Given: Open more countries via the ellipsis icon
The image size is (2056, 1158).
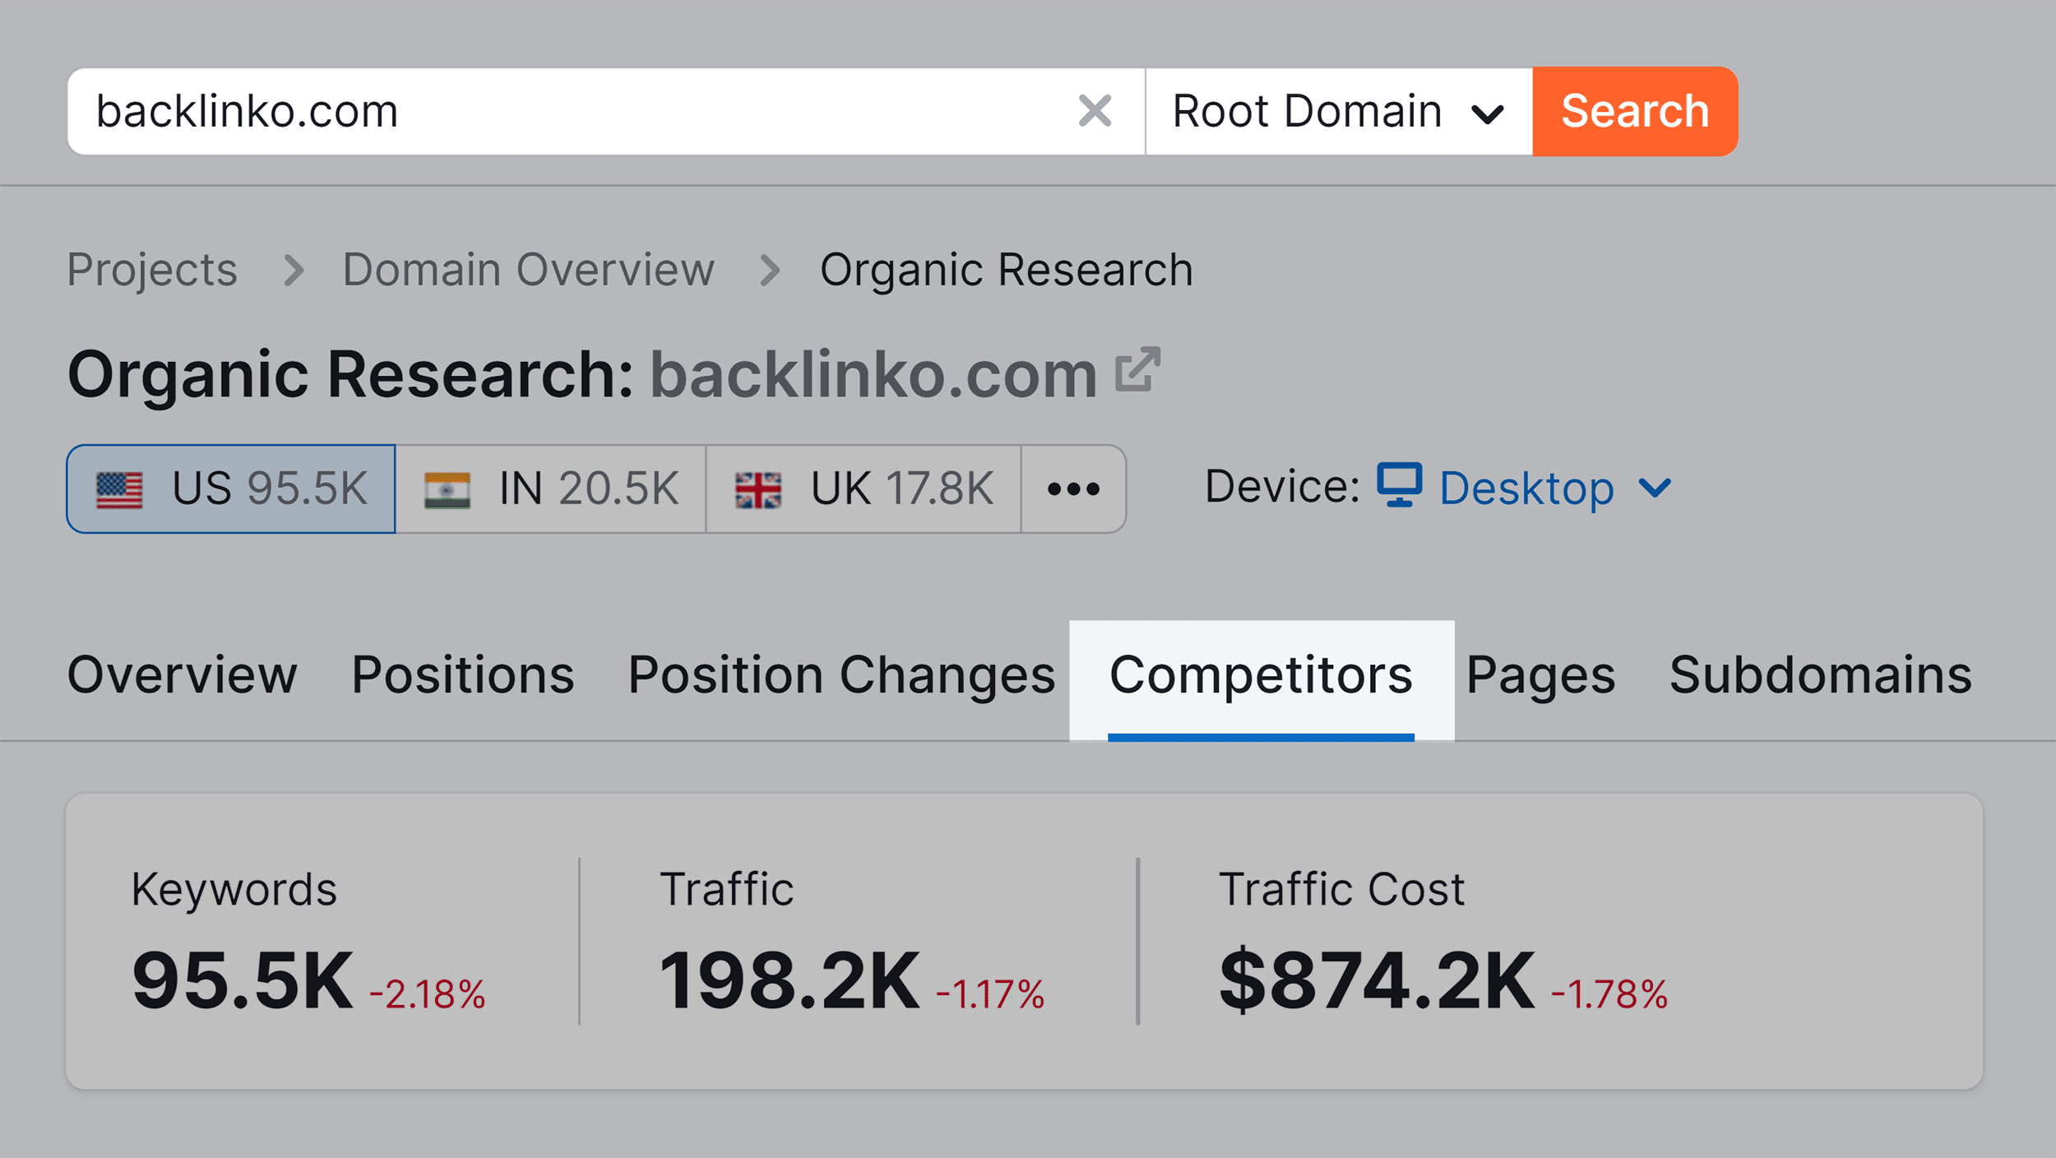Looking at the screenshot, I should [x=1073, y=487].
